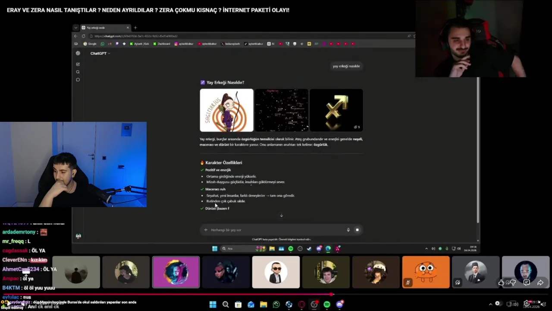Open Start menu on streamed desktop taskbar

pos(215,248)
